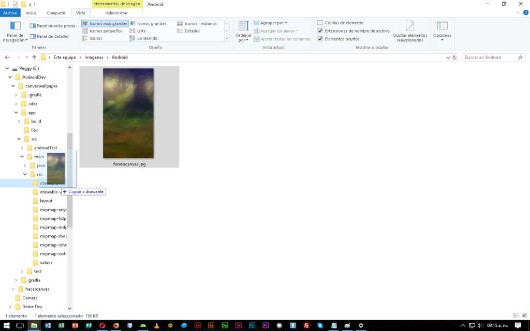This screenshot has width=530, height=331.
Task: Expand the build folder in tree
Action: 20,122
